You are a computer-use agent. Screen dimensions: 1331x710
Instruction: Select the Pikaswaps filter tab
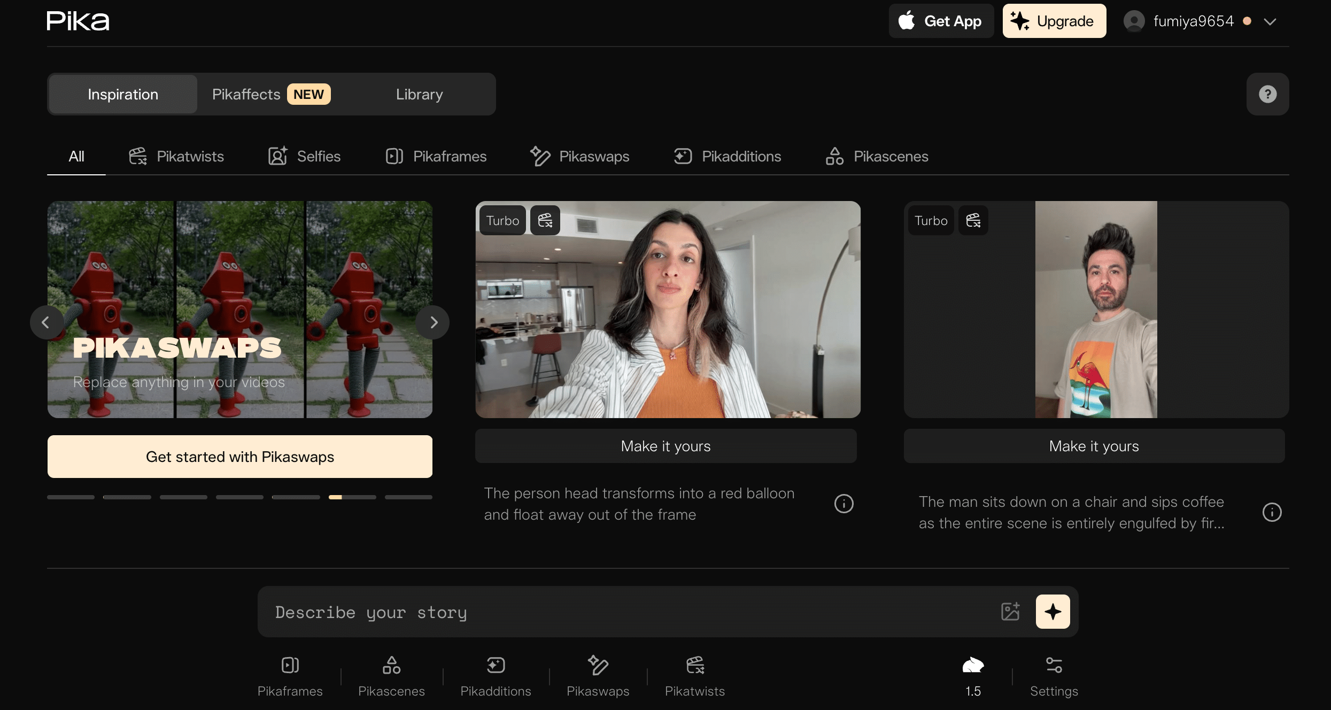tap(579, 156)
